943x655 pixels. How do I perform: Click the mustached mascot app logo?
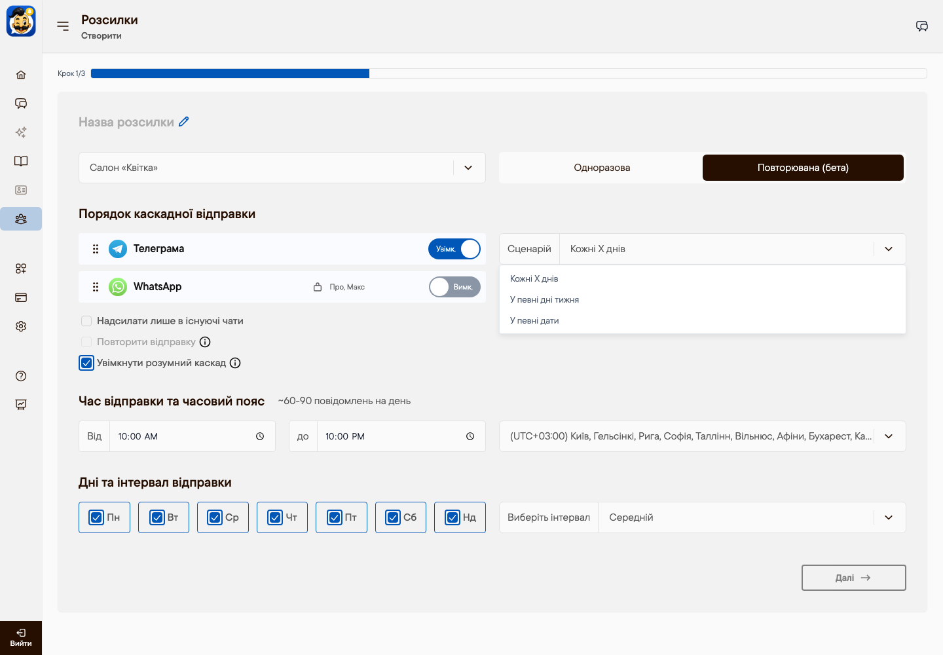click(21, 21)
